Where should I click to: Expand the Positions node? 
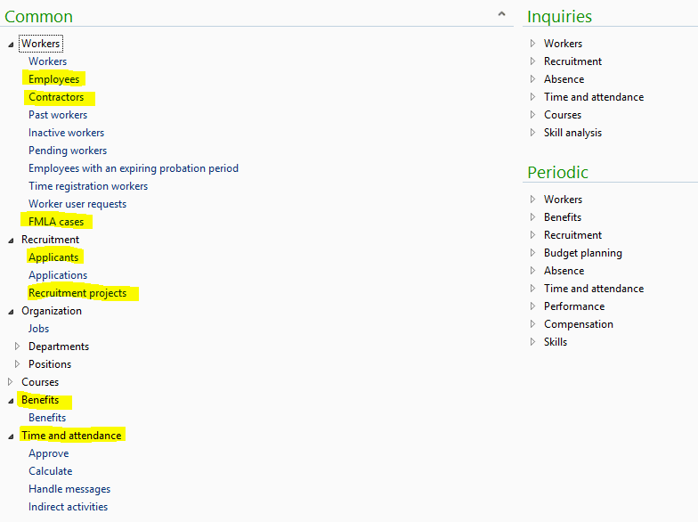pyautogui.click(x=18, y=364)
